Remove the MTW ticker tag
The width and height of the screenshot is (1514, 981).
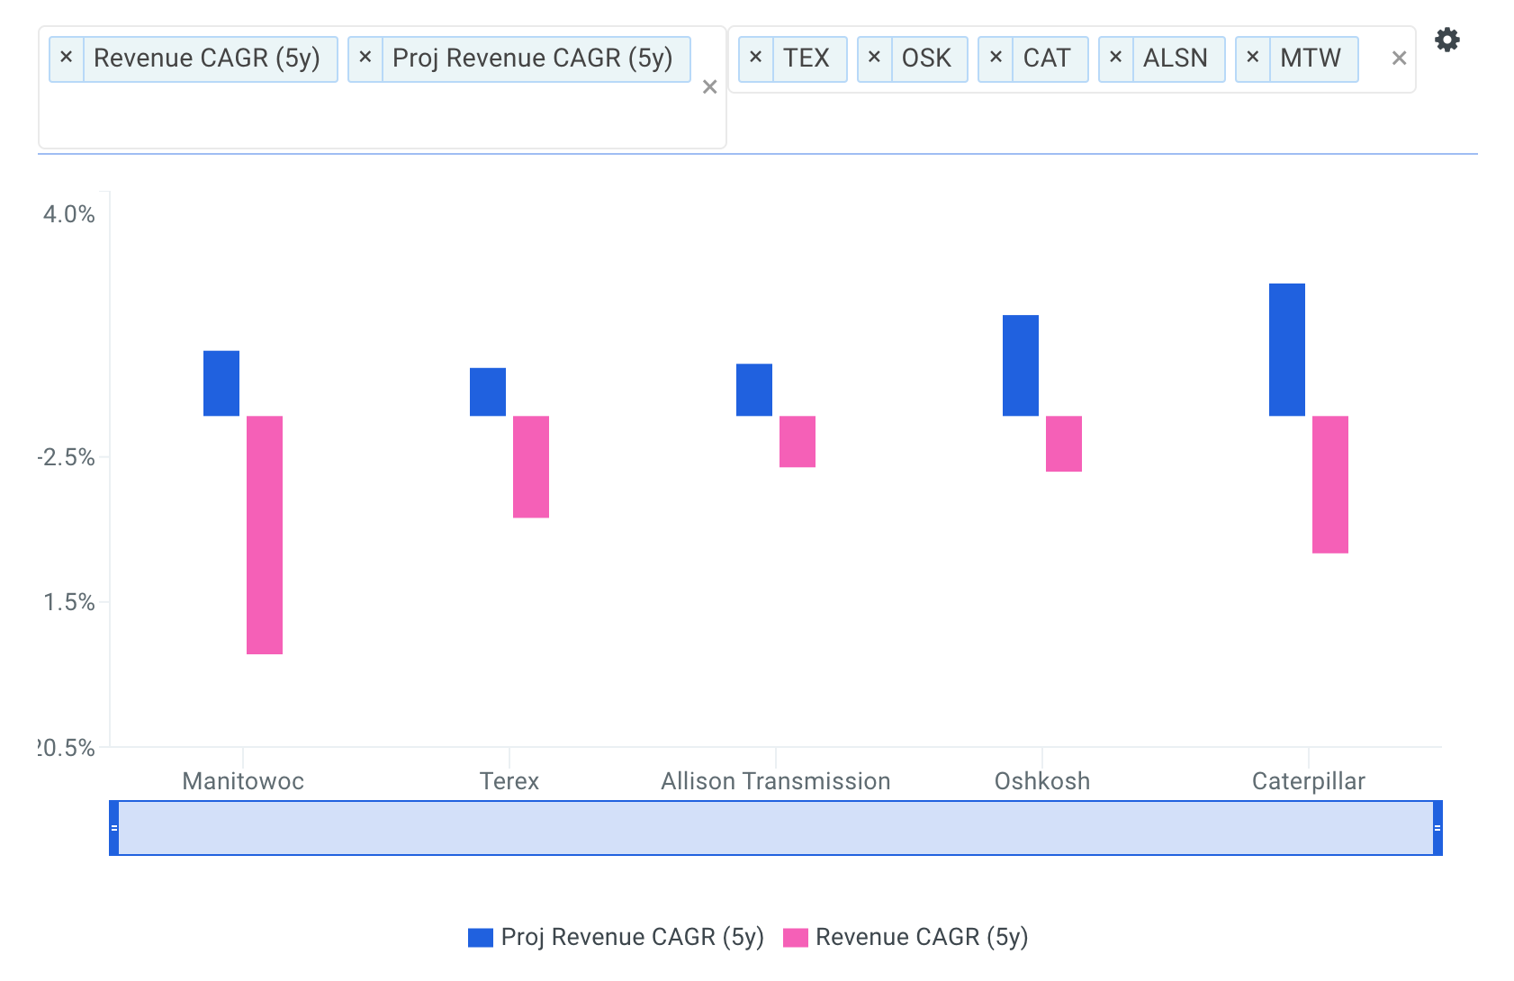(1252, 58)
